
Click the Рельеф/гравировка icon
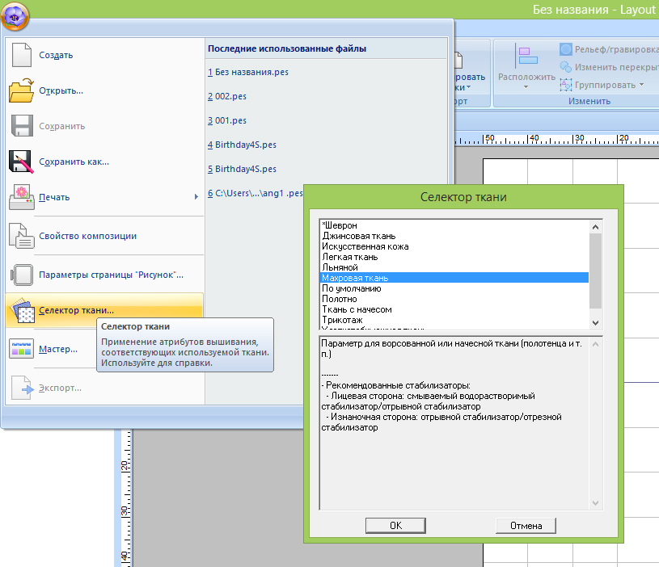click(x=566, y=49)
